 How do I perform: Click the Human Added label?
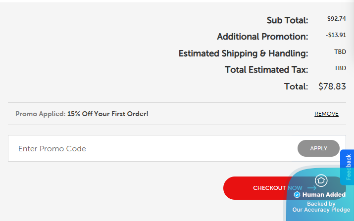pyautogui.click(x=324, y=195)
